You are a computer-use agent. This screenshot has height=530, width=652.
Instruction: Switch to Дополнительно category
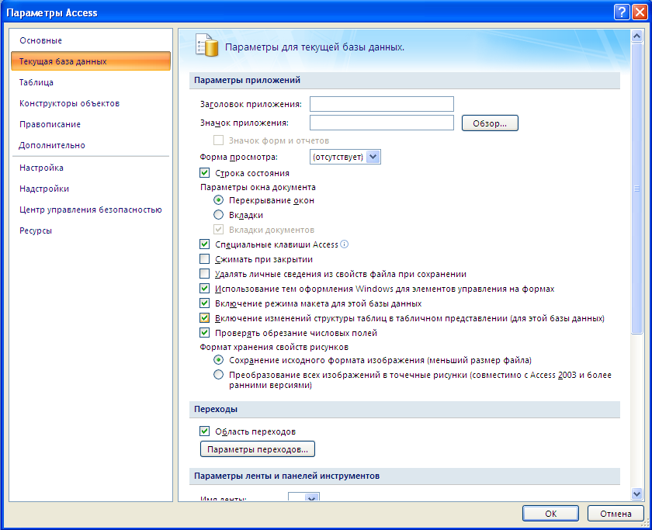pyautogui.click(x=52, y=145)
